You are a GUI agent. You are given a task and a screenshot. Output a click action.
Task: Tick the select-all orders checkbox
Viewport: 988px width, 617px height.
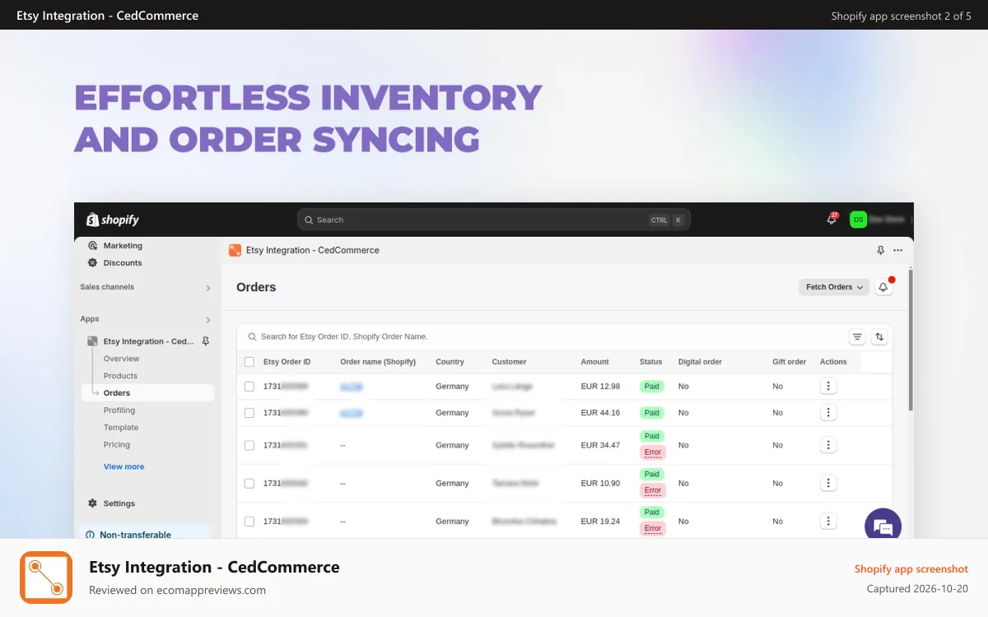249,362
